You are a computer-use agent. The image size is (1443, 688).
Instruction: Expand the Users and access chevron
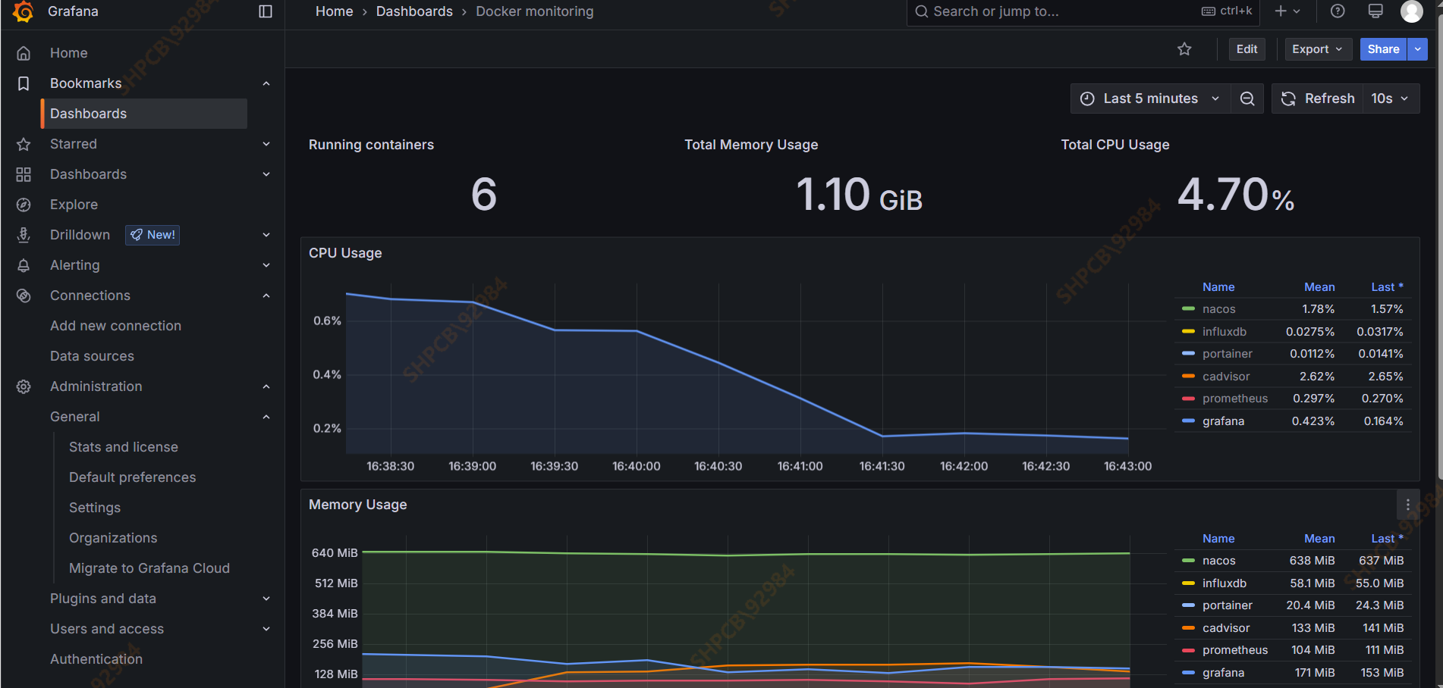click(266, 629)
